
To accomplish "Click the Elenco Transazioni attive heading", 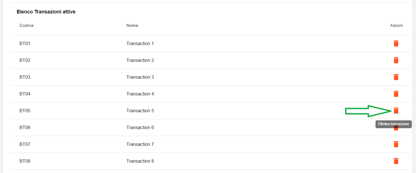I will tap(46, 12).
